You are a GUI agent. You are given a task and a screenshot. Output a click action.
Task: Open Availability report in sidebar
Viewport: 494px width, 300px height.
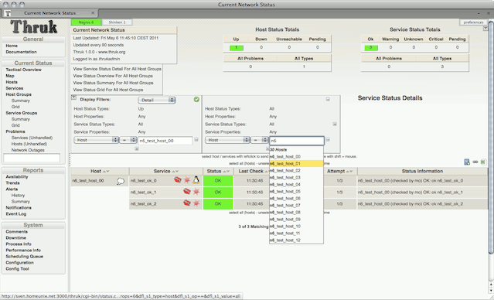pos(17,177)
